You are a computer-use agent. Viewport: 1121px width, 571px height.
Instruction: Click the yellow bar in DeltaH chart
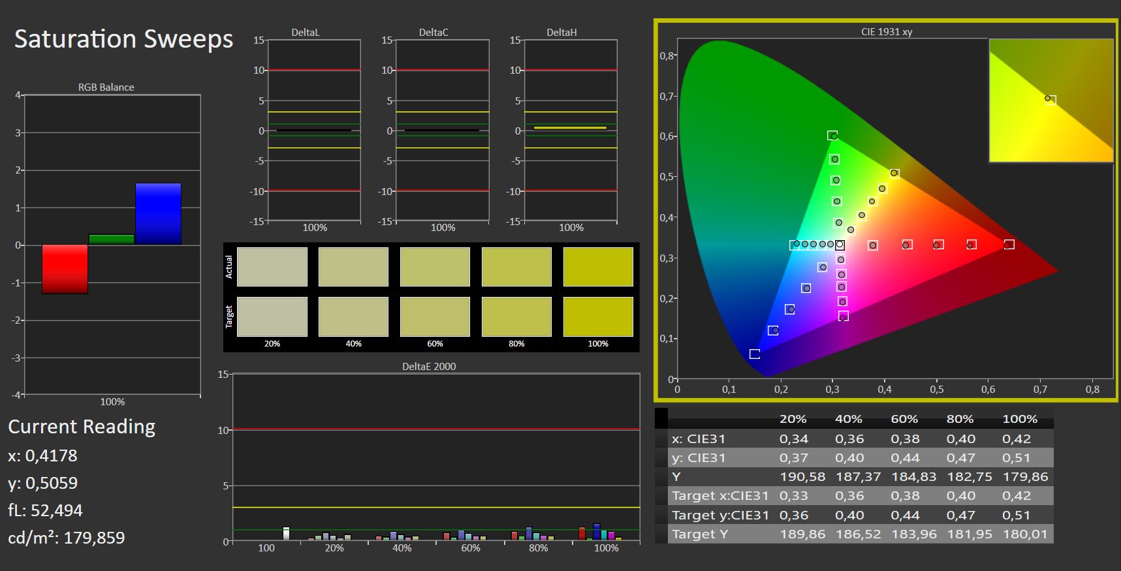tap(570, 128)
